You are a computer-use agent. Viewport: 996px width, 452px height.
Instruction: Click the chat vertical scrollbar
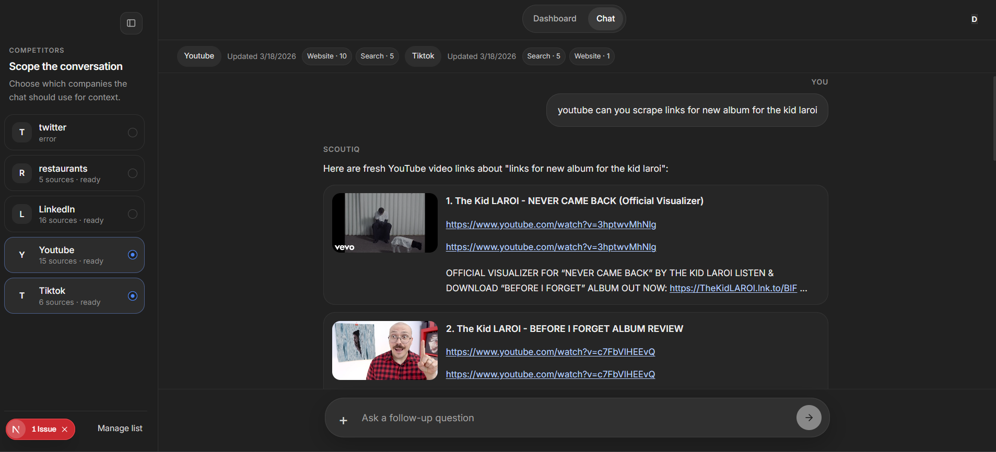994,118
